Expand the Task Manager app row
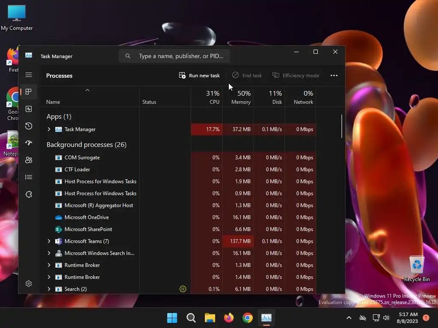Image resolution: width=438 pixels, height=328 pixels. 49,129
